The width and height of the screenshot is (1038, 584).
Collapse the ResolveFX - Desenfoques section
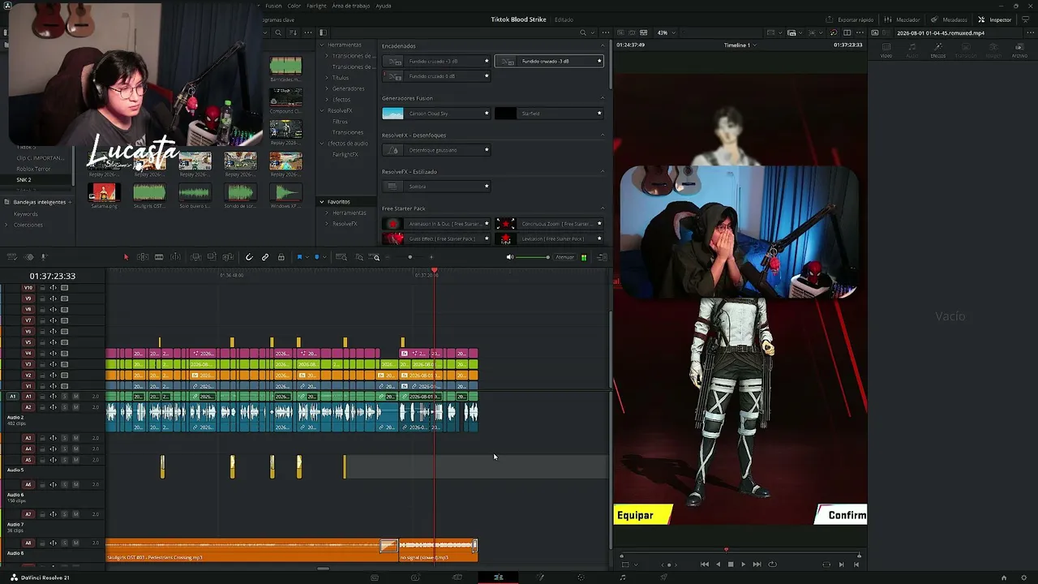click(x=602, y=135)
